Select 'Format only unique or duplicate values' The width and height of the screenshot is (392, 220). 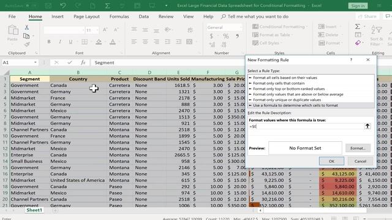(x=287, y=100)
